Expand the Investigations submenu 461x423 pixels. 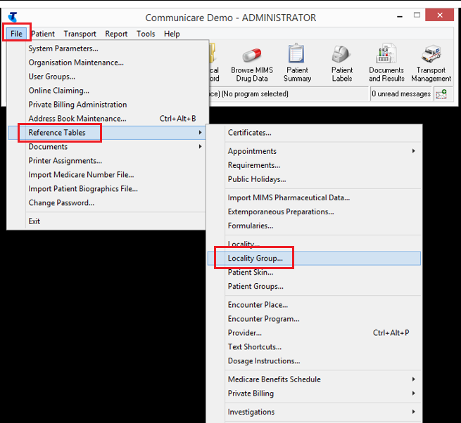(314, 412)
